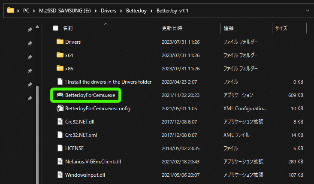Sort by the 種類 column header
The width and height of the screenshot is (314, 184).
[229, 28]
